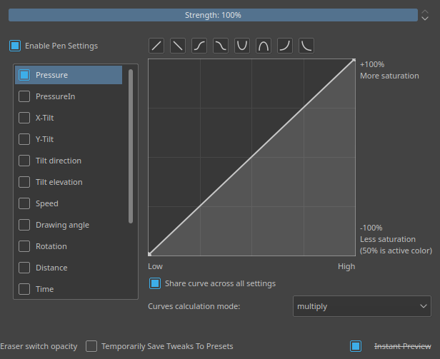Increase Strength with the up arrow
The width and height of the screenshot is (440, 359).
coord(425,11)
